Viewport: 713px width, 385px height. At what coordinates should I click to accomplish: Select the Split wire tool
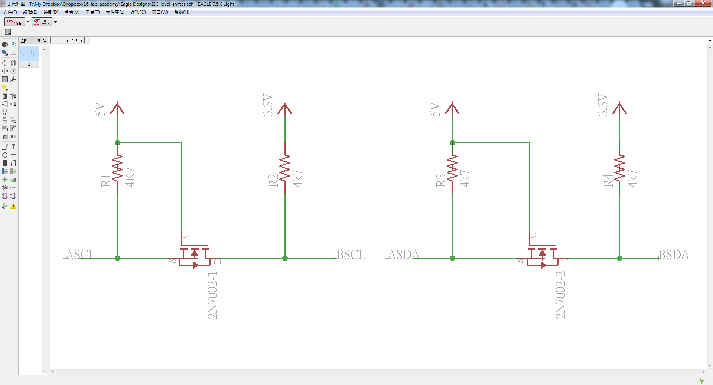5,137
